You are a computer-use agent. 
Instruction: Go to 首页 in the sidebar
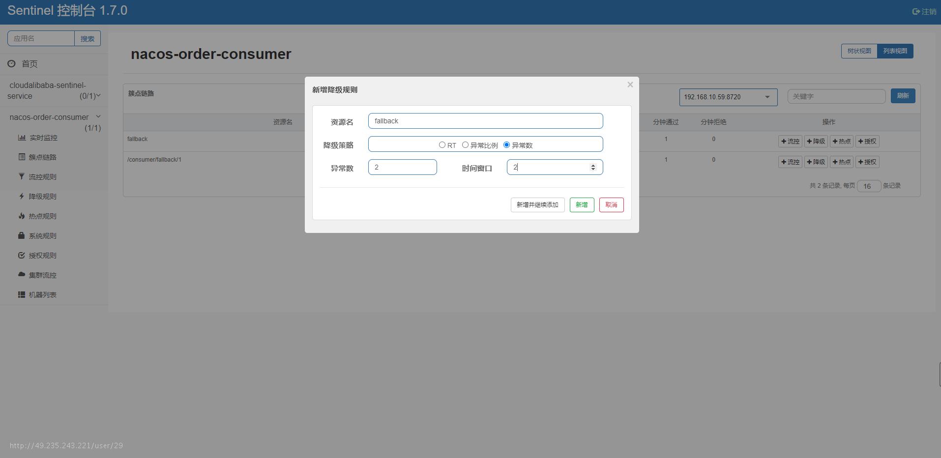29,64
